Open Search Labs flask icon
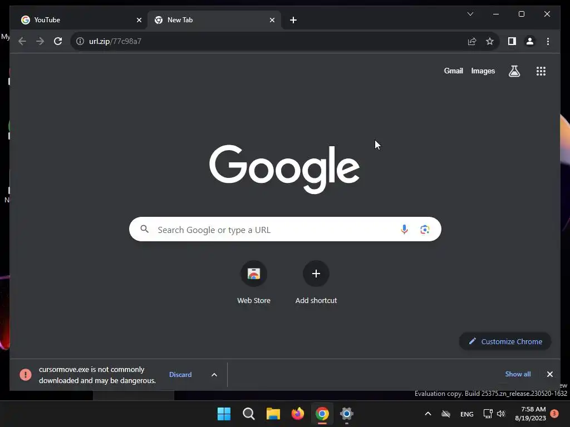The image size is (570, 427). pyautogui.click(x=514, y=71)
